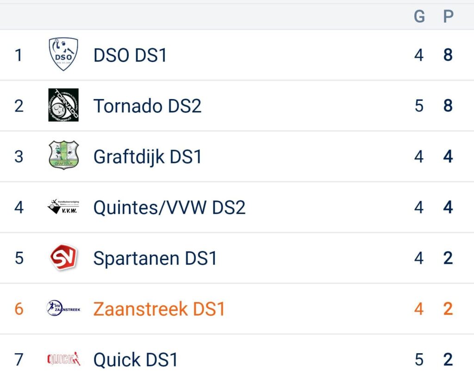Open the red Quick club logo
This screenshot has height=380, width=474.
click(x=64, y=359)
